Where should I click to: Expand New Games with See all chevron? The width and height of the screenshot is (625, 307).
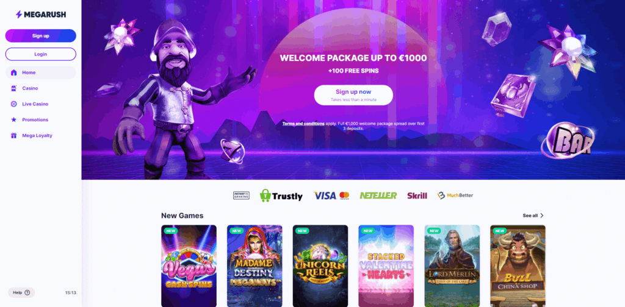(542, 216)
